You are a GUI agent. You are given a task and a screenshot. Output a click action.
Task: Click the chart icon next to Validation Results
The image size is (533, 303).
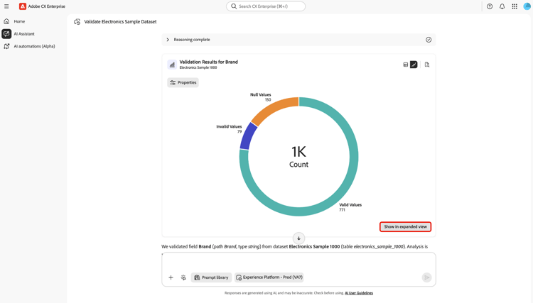tap(172, 65)
